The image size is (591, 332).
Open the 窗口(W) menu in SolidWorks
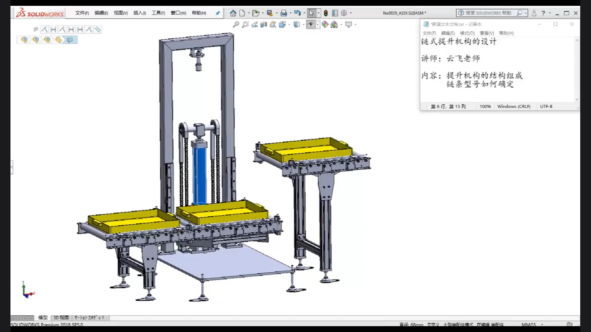click(x=178, y=13)
